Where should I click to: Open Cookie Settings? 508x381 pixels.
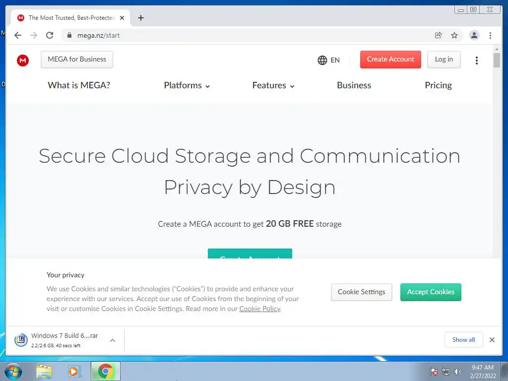[362, 292]
